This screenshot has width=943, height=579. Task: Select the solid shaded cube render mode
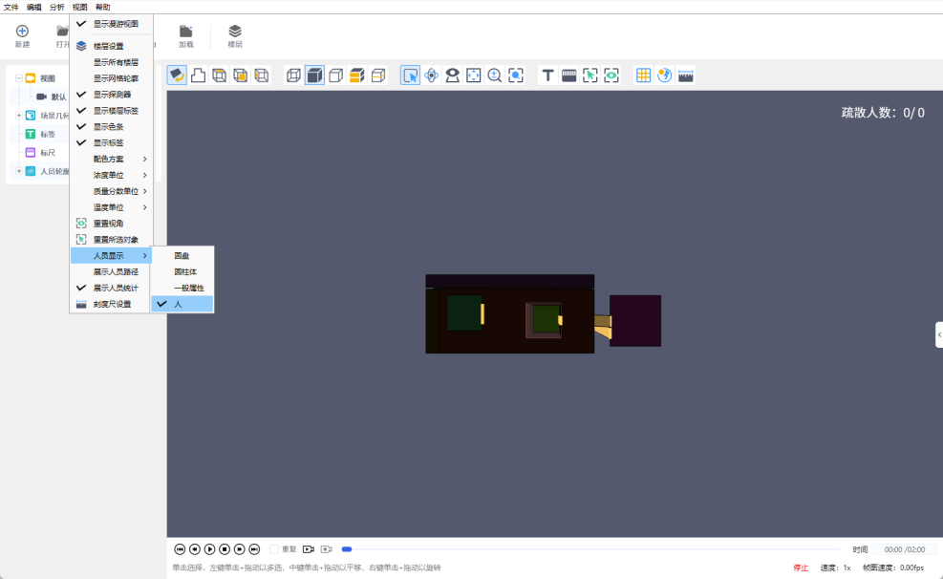314,75
